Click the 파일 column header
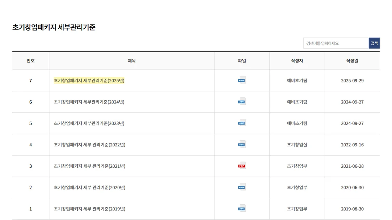Screen dimensions: 392x220 [x=242, y=61]
